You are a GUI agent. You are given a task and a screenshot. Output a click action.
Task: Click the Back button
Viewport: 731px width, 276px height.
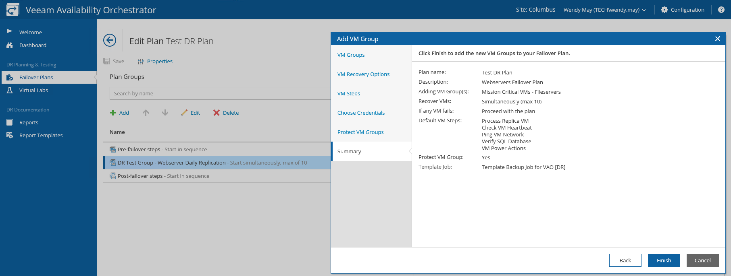[x=625, y=260]
